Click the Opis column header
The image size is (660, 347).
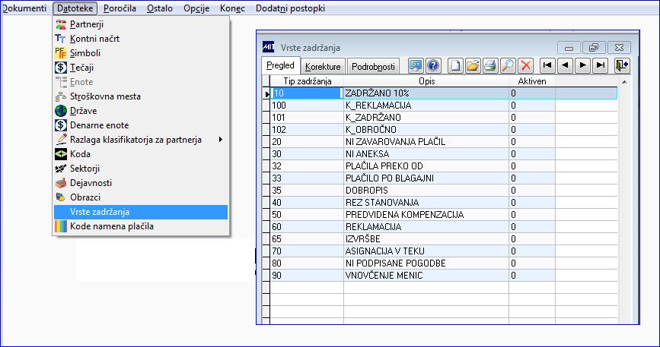point(426,81)
